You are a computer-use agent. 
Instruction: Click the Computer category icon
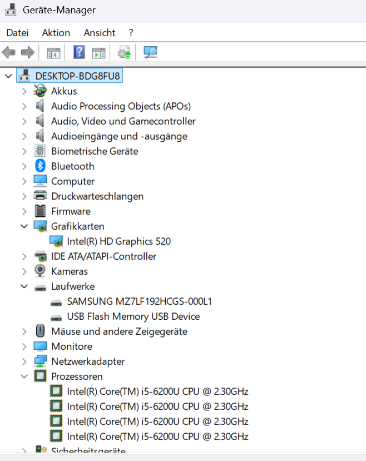[x=40, y=181]
